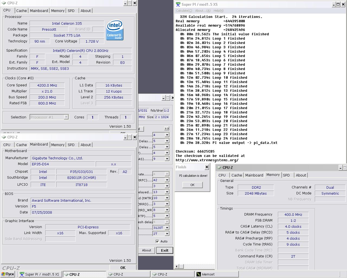Click the http://www.xtremesystems.org/ line in Super PI

(207, 160)
